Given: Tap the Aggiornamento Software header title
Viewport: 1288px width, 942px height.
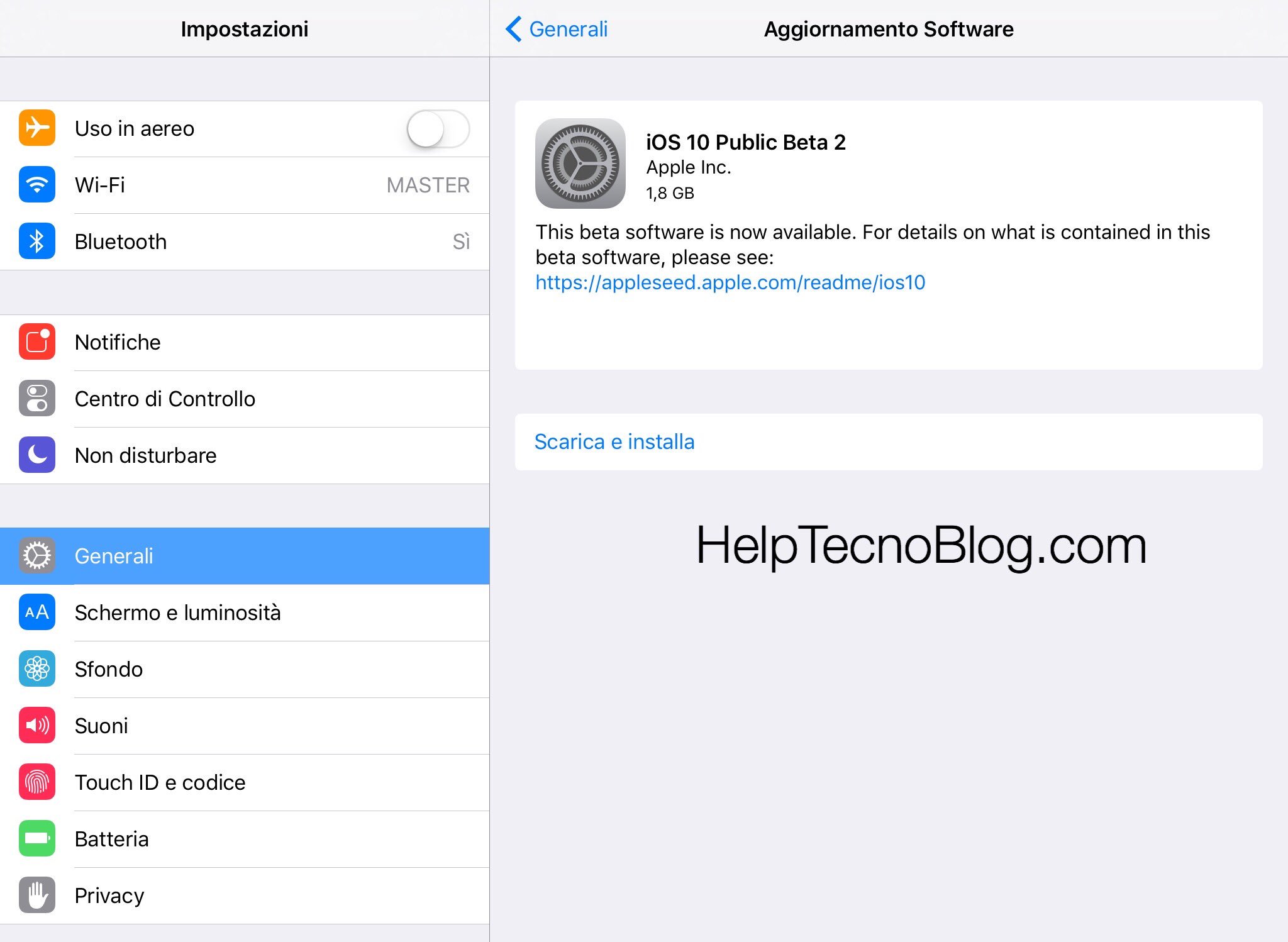Looking at the screenshot, I should click(888, 29).
